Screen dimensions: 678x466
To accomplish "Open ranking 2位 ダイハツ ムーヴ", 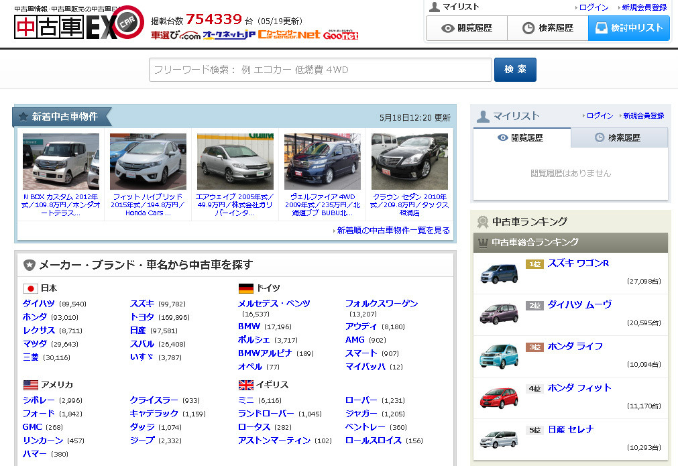I will coord(579,305).
